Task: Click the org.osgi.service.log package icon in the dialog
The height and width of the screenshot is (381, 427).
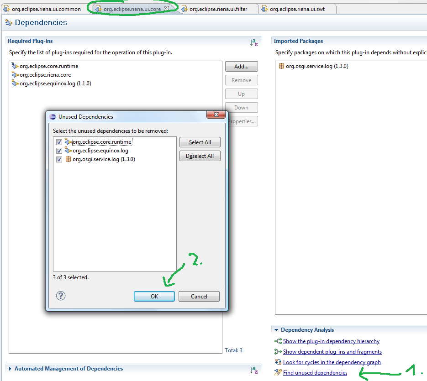Action: [68, 159]
